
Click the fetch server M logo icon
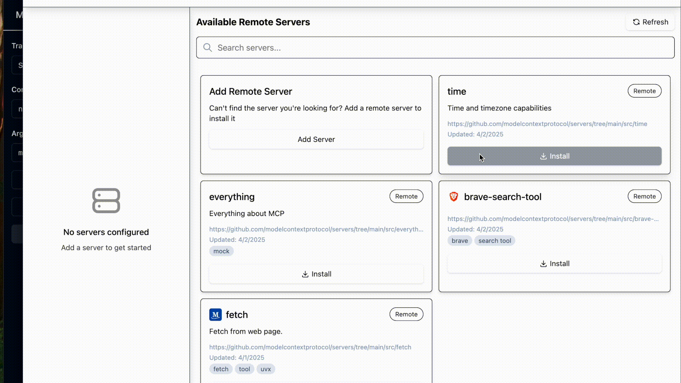click(215, 315)
